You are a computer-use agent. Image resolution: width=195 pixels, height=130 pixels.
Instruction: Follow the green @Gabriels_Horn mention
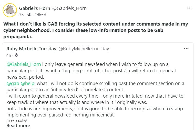click(x=24, y=64)
